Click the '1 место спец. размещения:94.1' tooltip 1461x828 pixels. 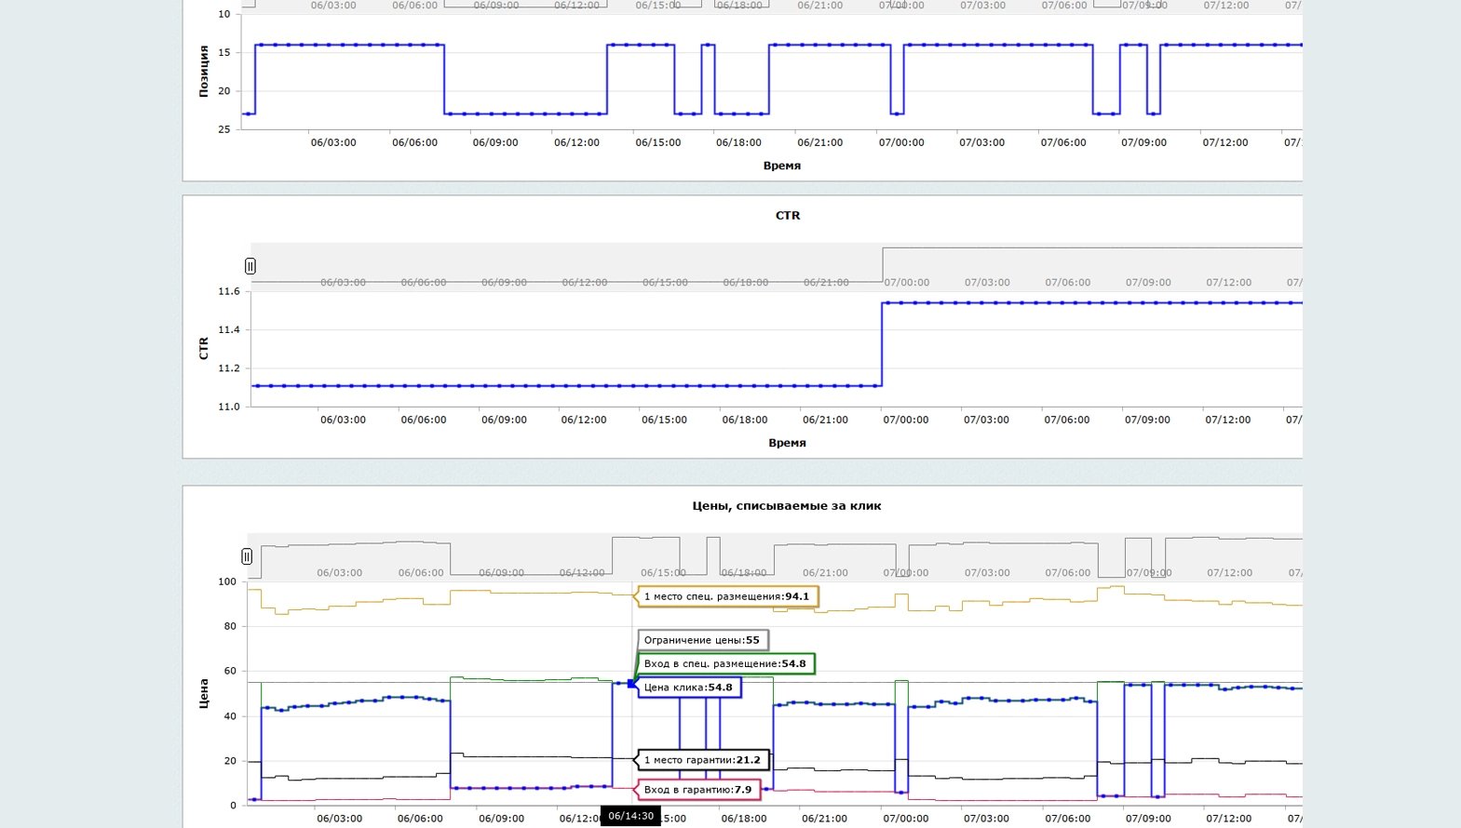click(x=727, y=596)
